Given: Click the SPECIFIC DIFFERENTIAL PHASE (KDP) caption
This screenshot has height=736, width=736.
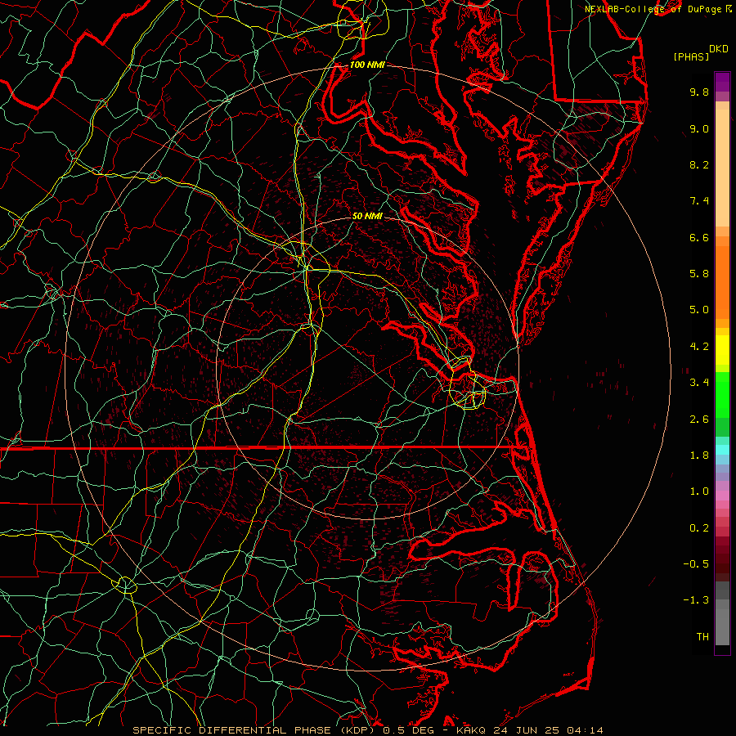Looking at the screenshot, I should pos(255,730).
